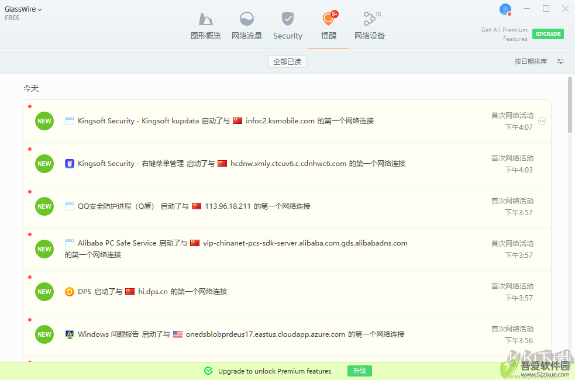Click NEW badge on Kingsoft kupdata alert

click(x=44, y=121)
